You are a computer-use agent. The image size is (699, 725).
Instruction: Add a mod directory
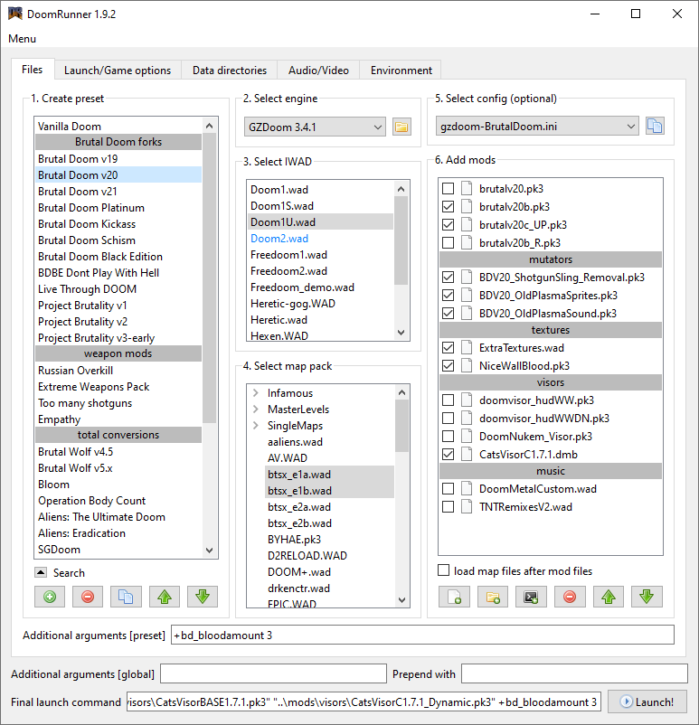(493, 597)
